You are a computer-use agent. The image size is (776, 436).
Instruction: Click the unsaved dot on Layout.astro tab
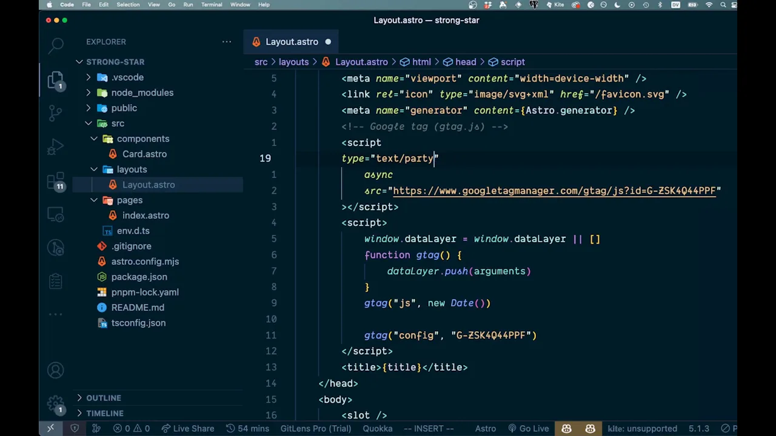coord(328,42)
